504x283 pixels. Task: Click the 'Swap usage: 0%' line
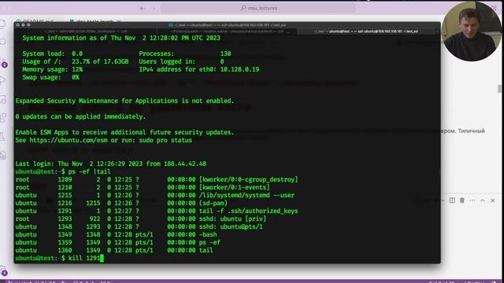[x=50, y=77]
